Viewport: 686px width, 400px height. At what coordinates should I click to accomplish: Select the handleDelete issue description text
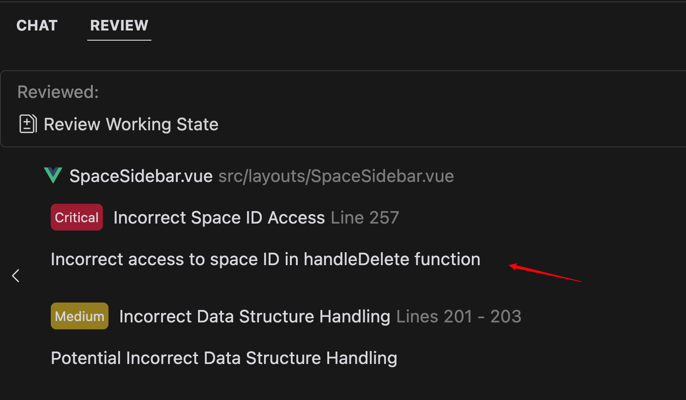point(265,259)
